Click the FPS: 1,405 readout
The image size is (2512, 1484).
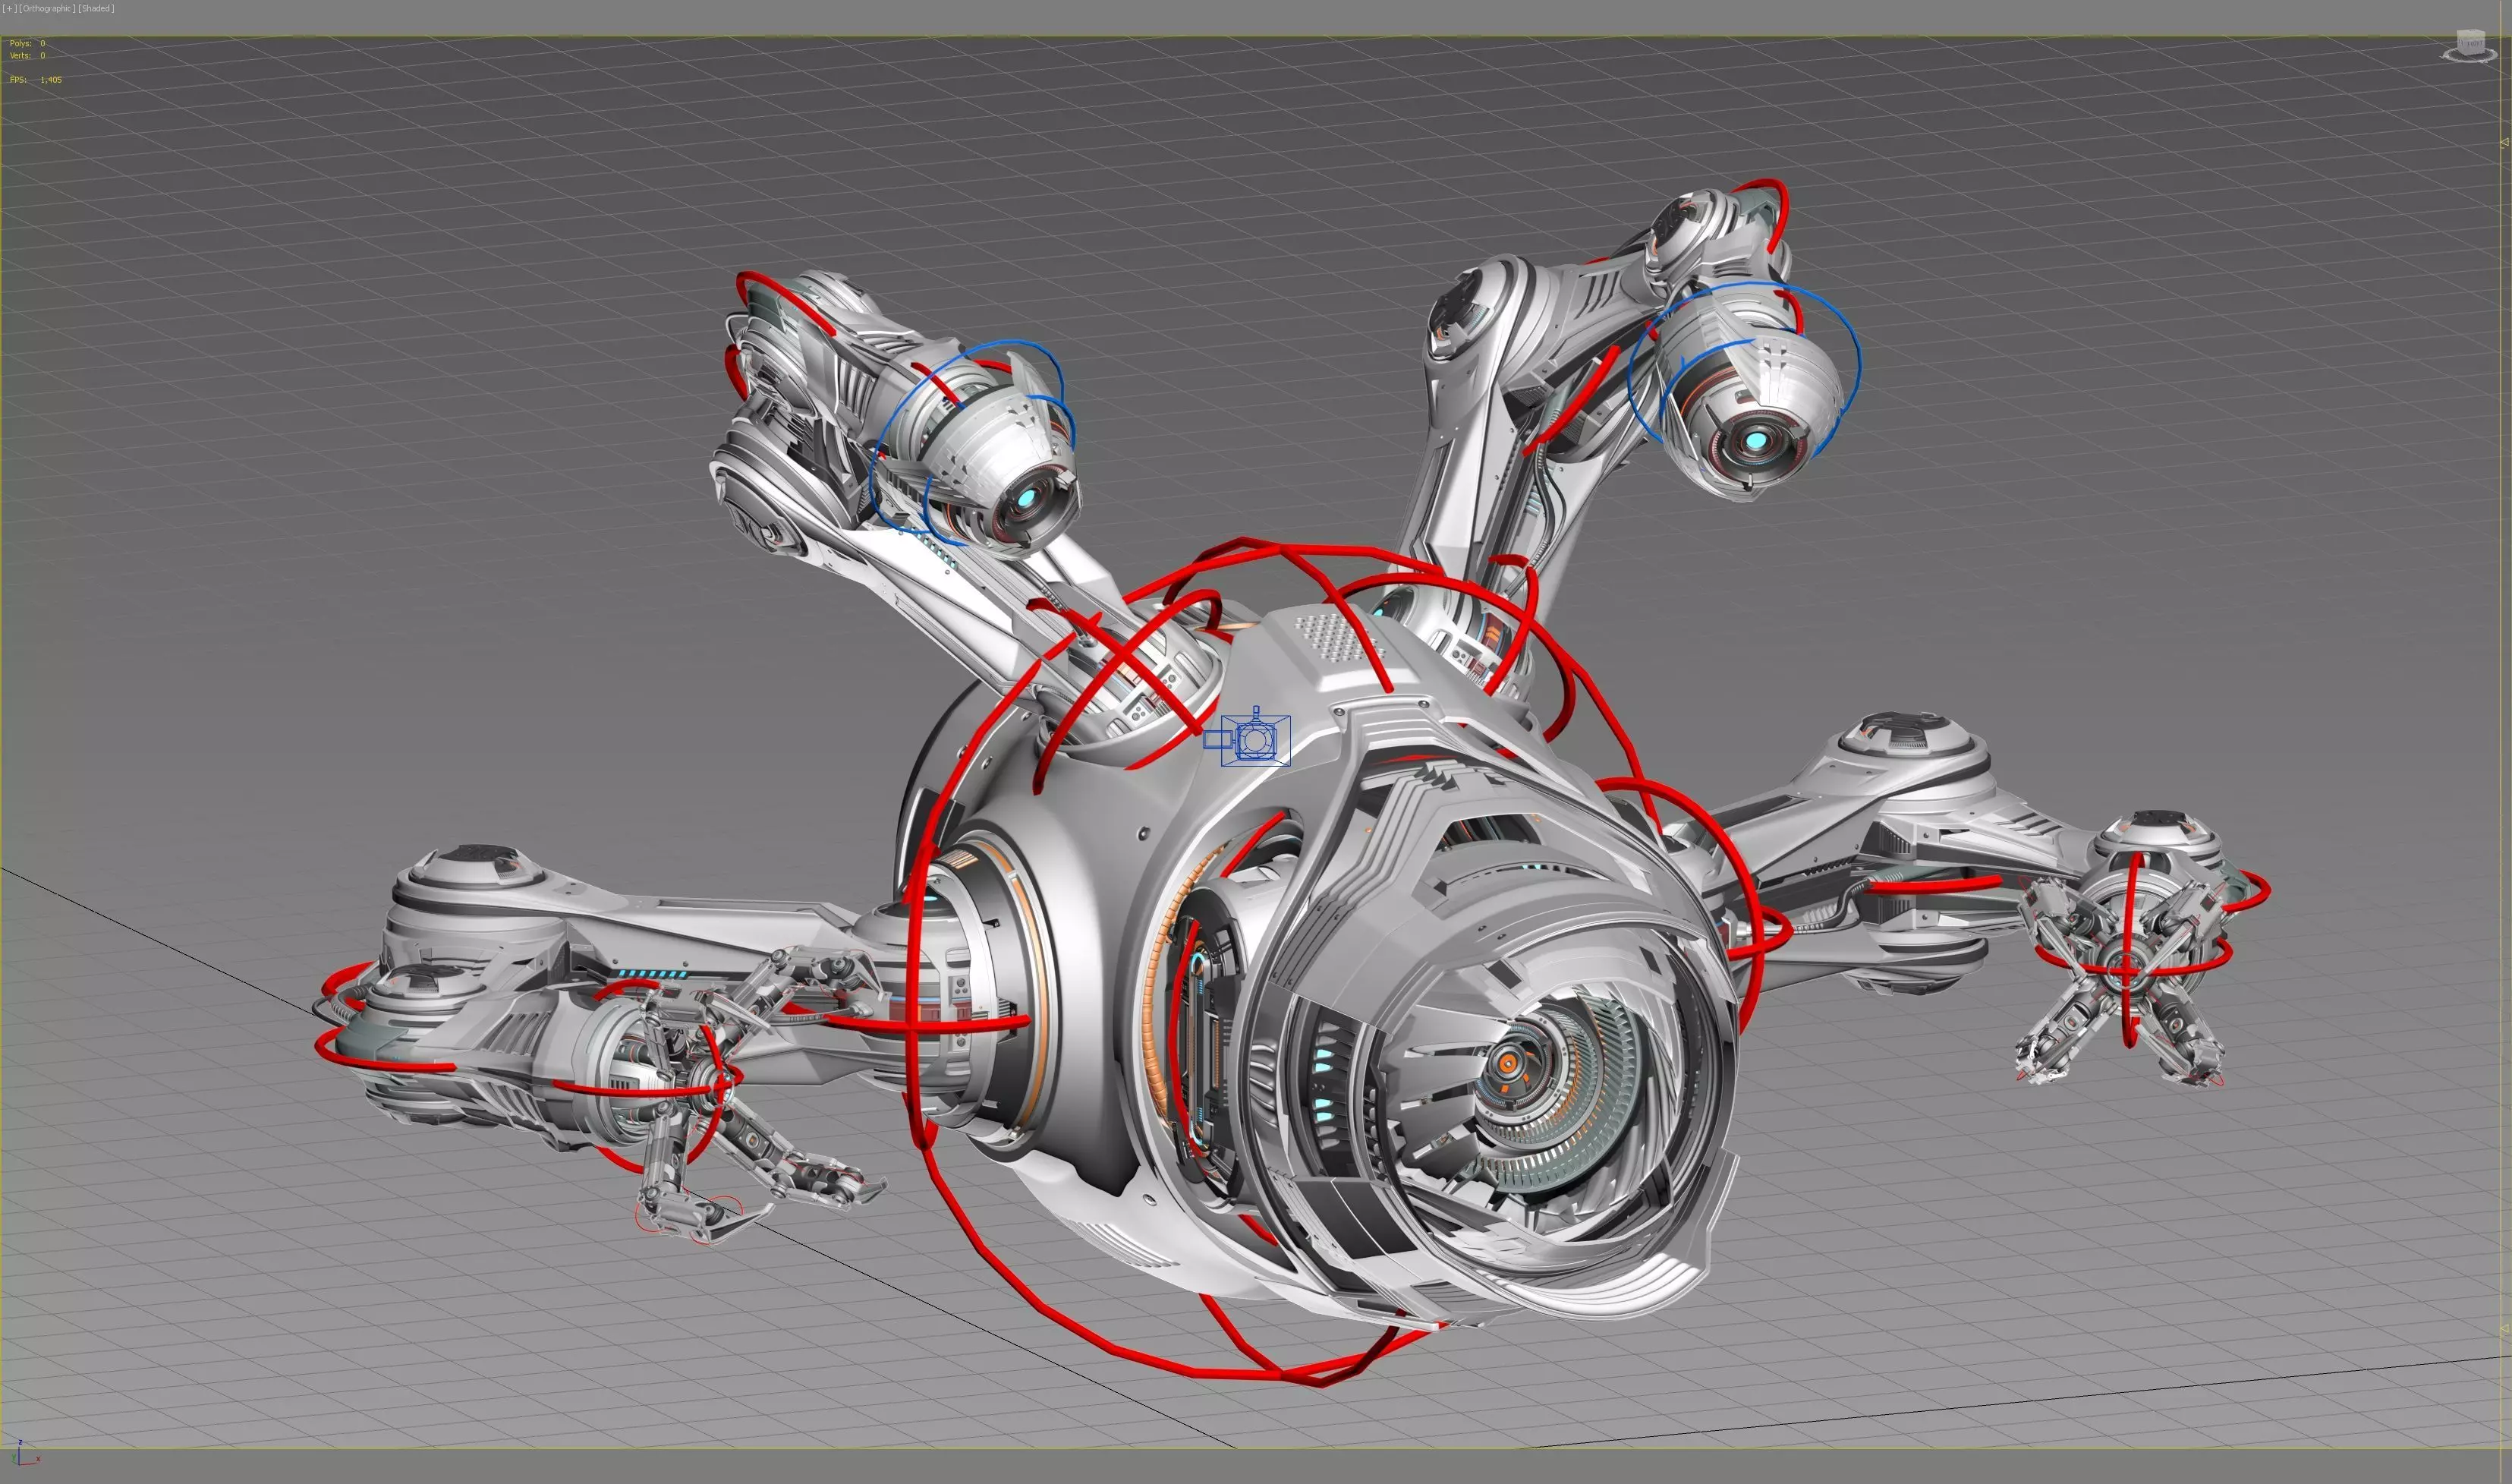coord(35,80)
